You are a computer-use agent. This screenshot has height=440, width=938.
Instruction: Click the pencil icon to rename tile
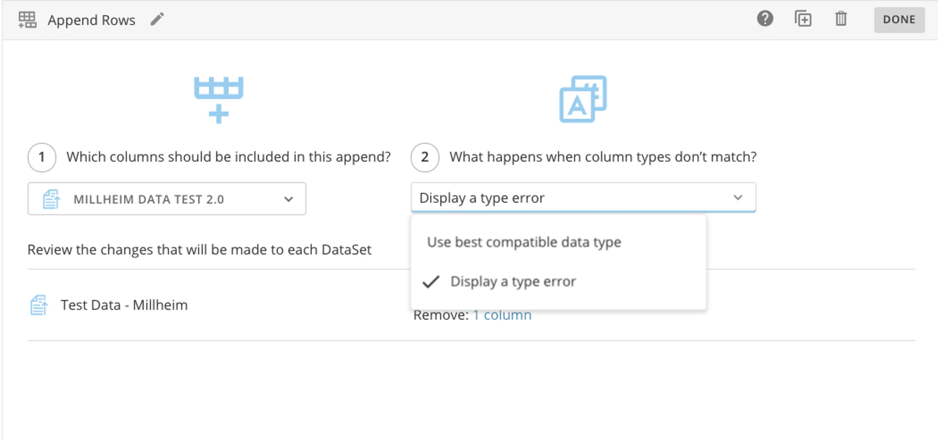click(157, 20)
